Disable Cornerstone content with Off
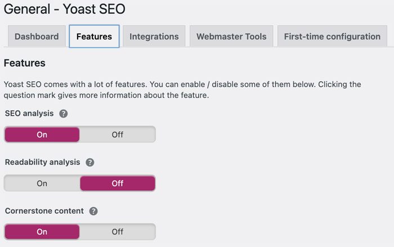 (117, 232)
